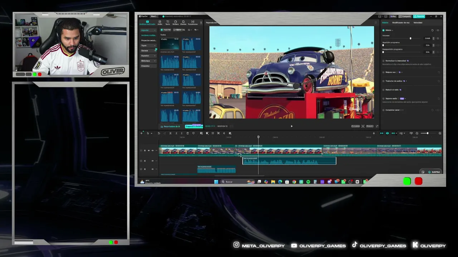
Task: Open the Transiciones tab icon
Action: click(193, 22)
